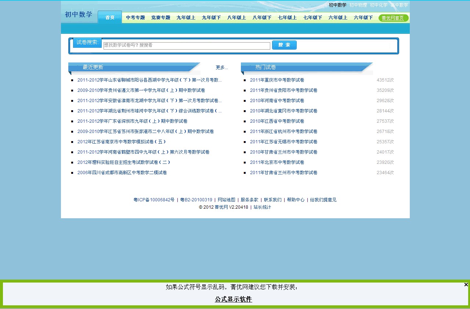470x309 pixels.
Task: Open 帮助中心 footer link
Action: [x=296, y=200]
